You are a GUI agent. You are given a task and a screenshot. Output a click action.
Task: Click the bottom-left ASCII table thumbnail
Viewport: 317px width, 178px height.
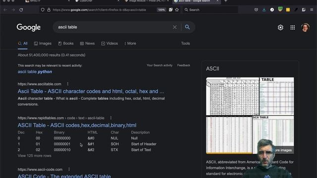229,135
